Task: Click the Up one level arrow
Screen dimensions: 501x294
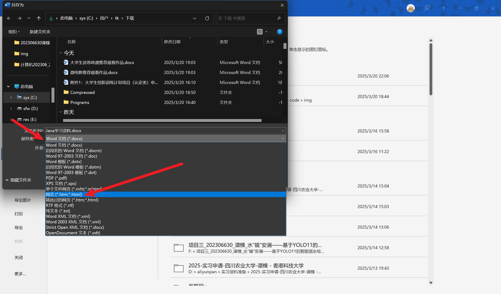Action: point(38,18)
